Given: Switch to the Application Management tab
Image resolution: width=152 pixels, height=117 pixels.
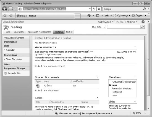Looking at the screenshot, I should click(x=40, y=32).
